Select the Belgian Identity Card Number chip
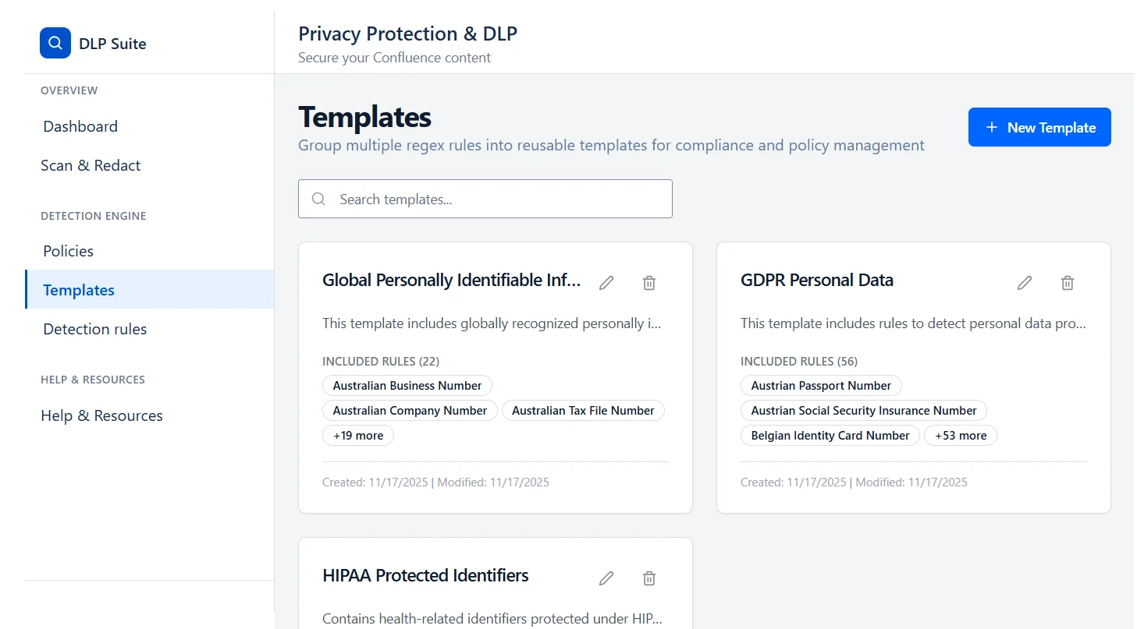Viewport: 1137px width, 629px height. pyautogui.click(x=830, y=435)
